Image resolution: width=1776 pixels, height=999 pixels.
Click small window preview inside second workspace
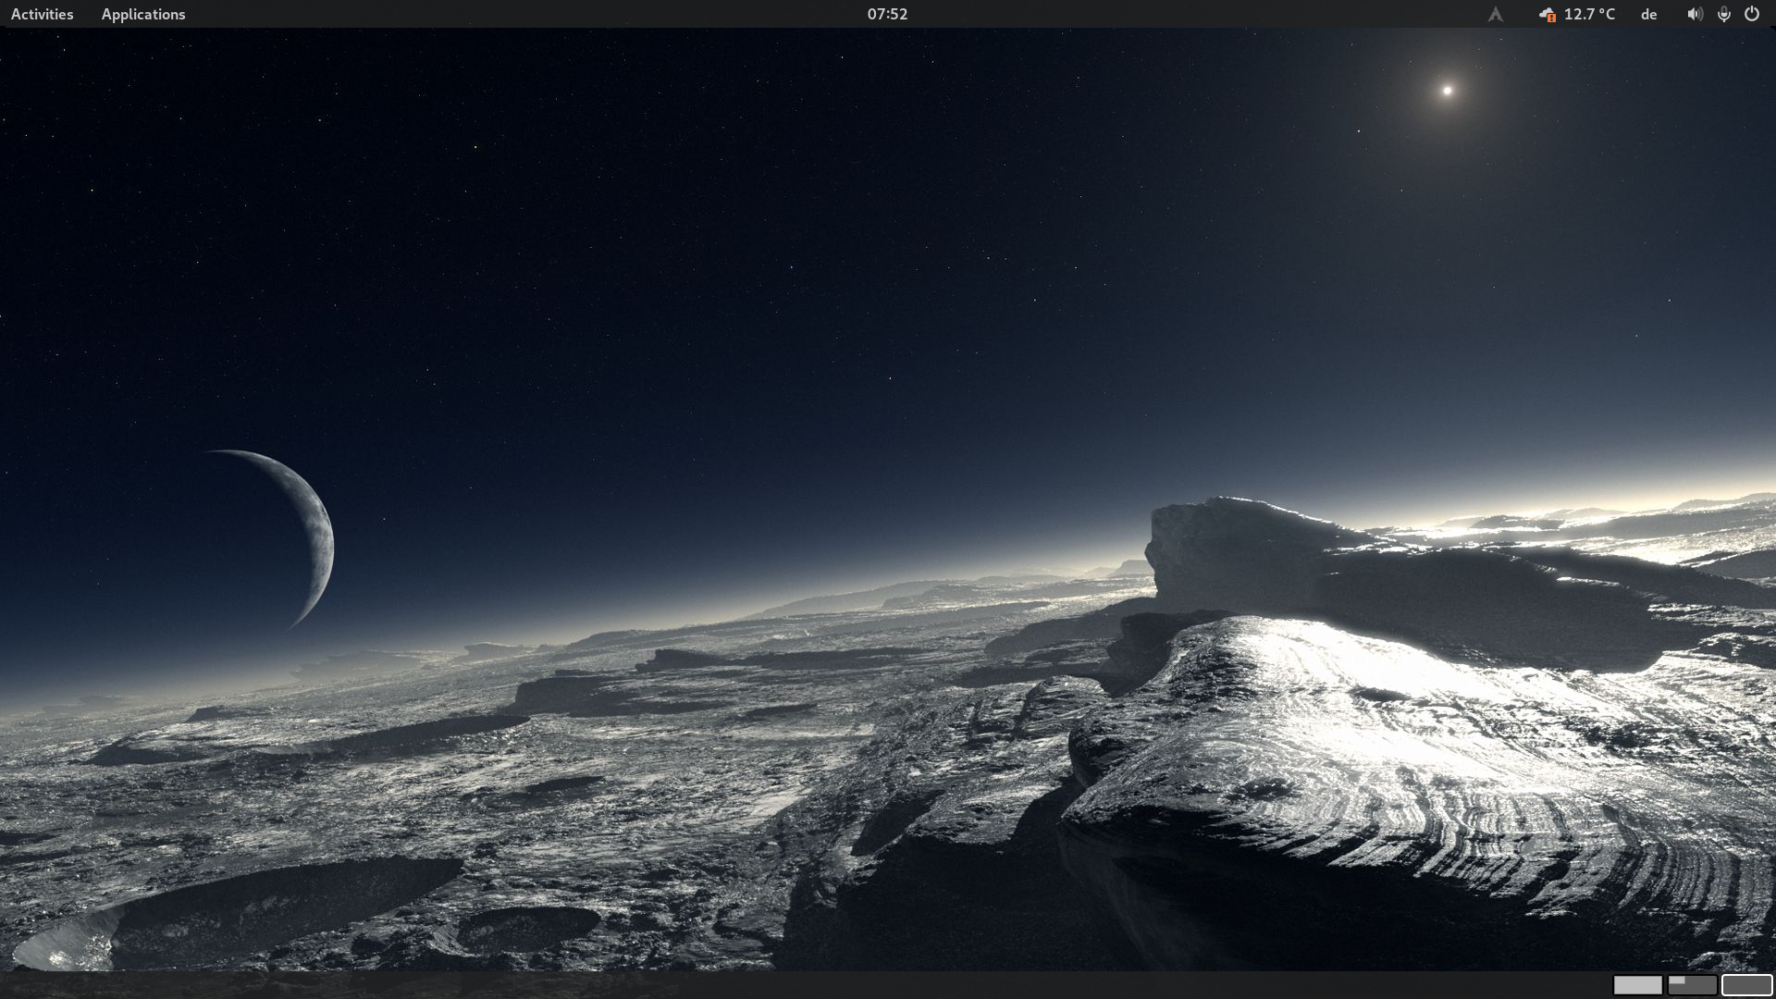click(x=1677, y=980)
